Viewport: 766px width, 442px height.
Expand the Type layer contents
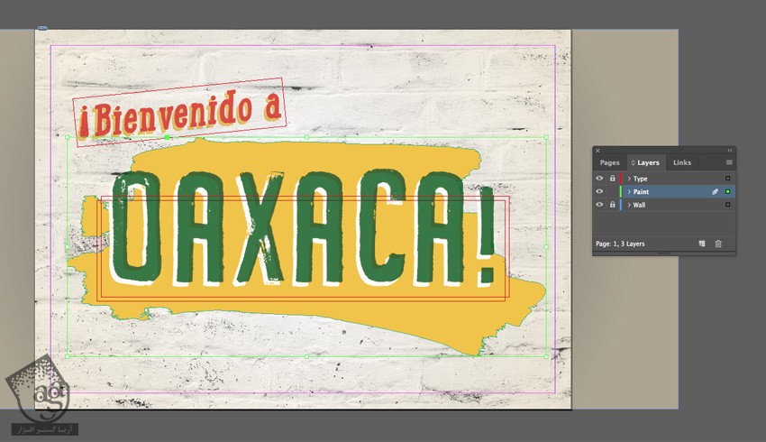(629, 179)
